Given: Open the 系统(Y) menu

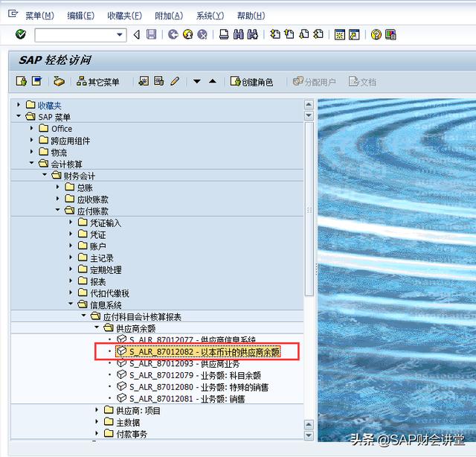Looking at the screenshot, I should (x=210, y=16).
